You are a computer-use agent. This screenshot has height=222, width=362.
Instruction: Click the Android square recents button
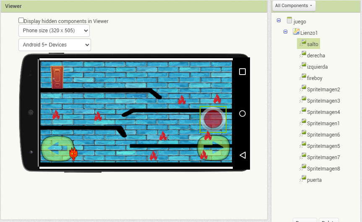point(242,72)
